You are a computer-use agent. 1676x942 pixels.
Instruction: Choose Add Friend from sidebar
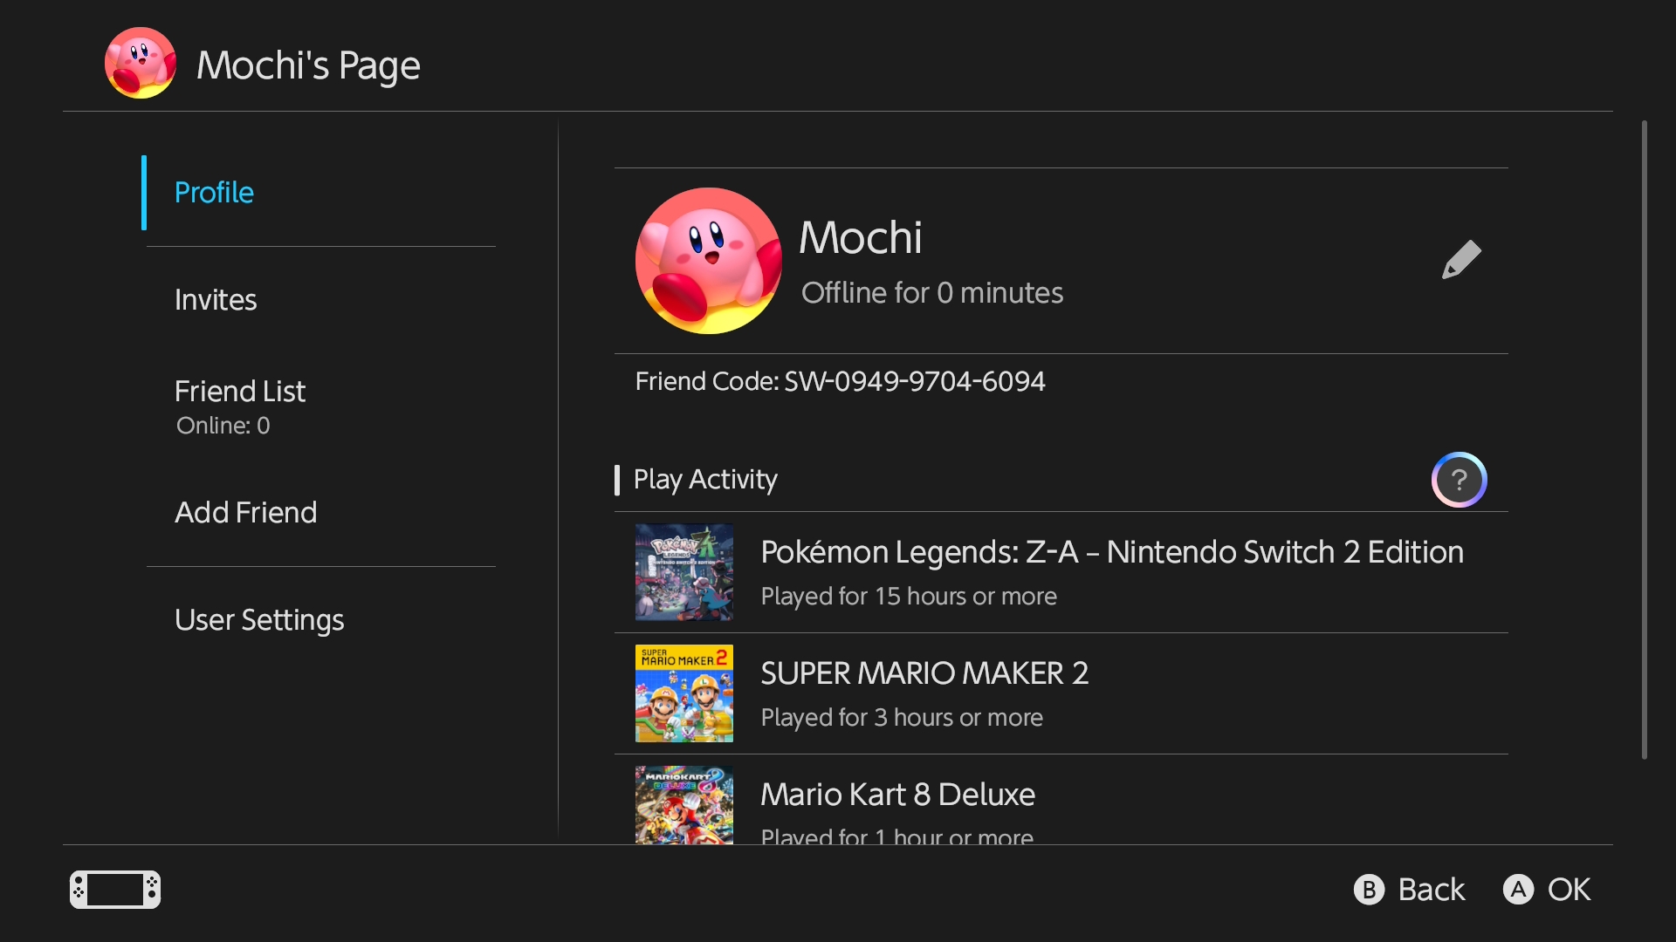(245, 513)
